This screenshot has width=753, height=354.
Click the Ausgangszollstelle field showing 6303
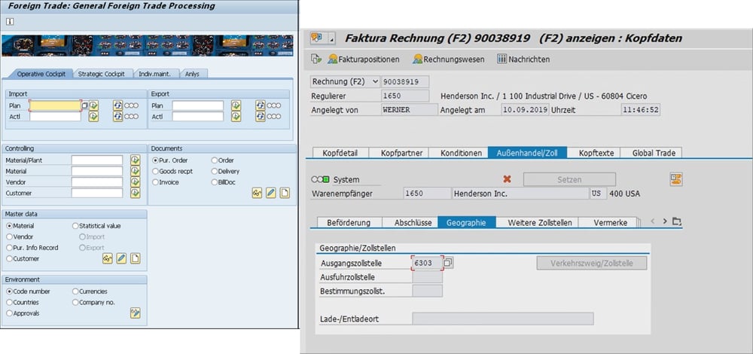[x=428, y=263]
